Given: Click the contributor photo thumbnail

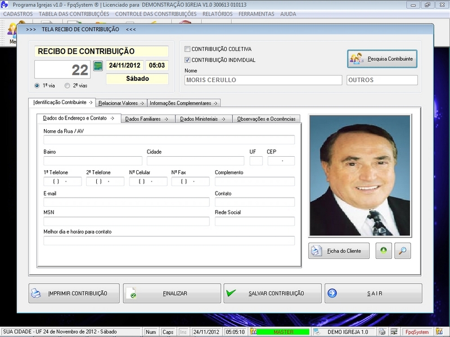Looking at the screenshot, I should tap(360, 175).
